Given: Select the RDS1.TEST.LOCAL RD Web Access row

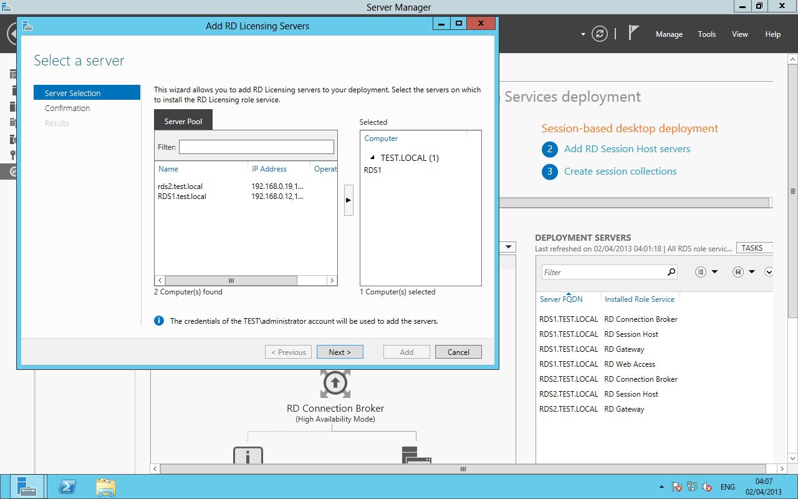Looking at the screenshot, I should click(654, 364).
